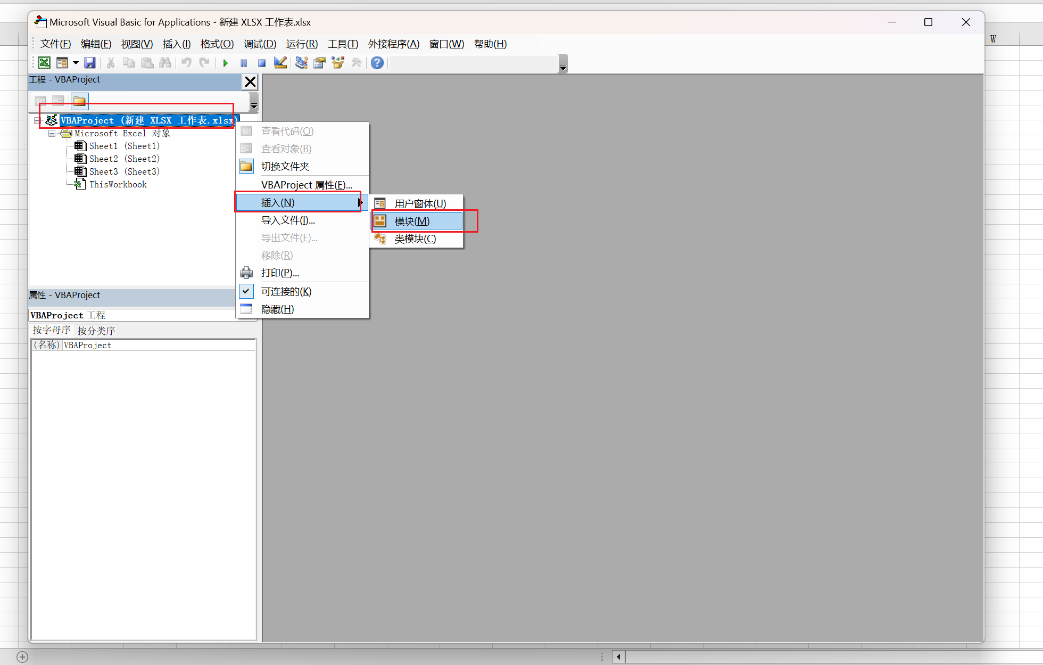Click the Paste clipboard icon
Viewport: 1043px width, 665px height.
pyautogui.click(x=147, y=63)
